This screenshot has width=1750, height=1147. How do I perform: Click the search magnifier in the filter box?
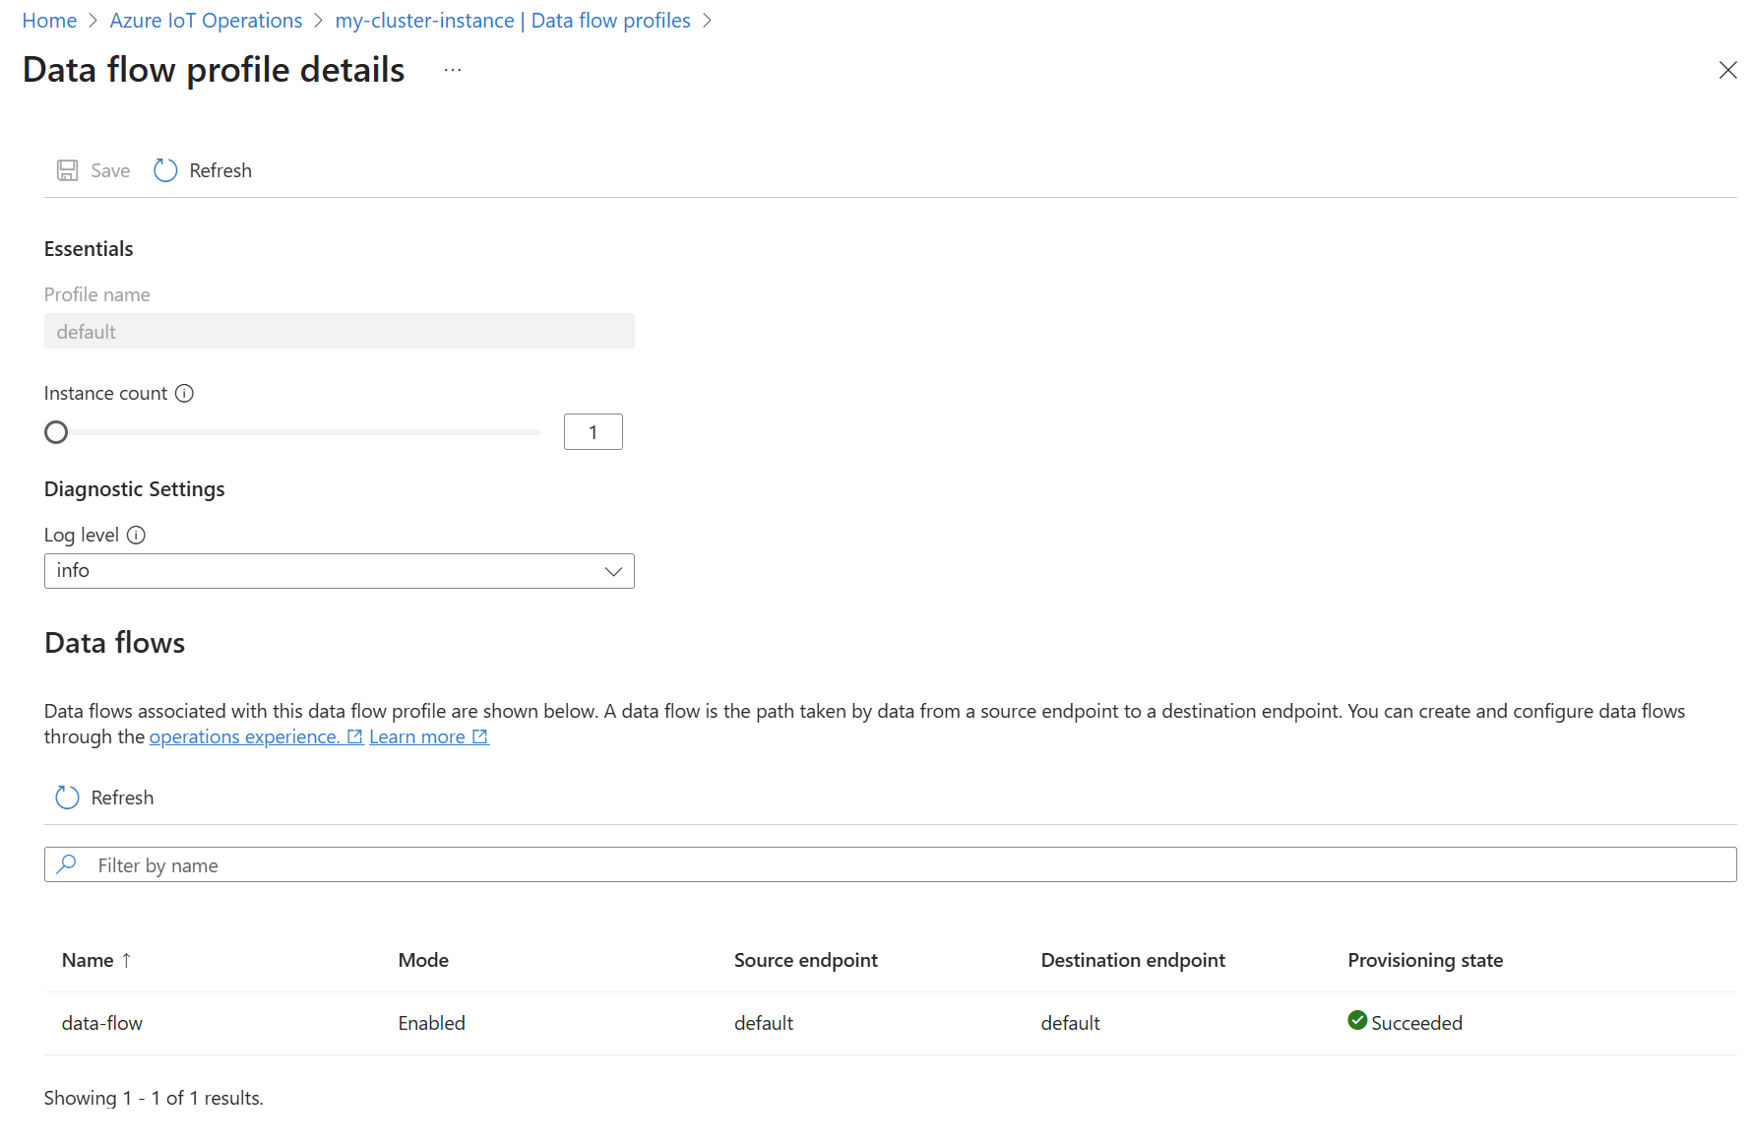tap(66, 864)
